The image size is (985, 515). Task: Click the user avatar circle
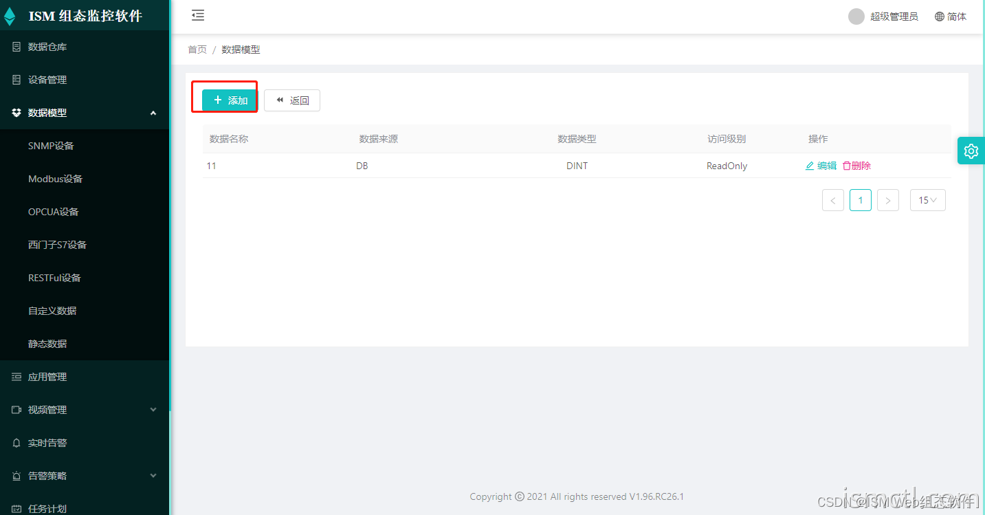856,17
